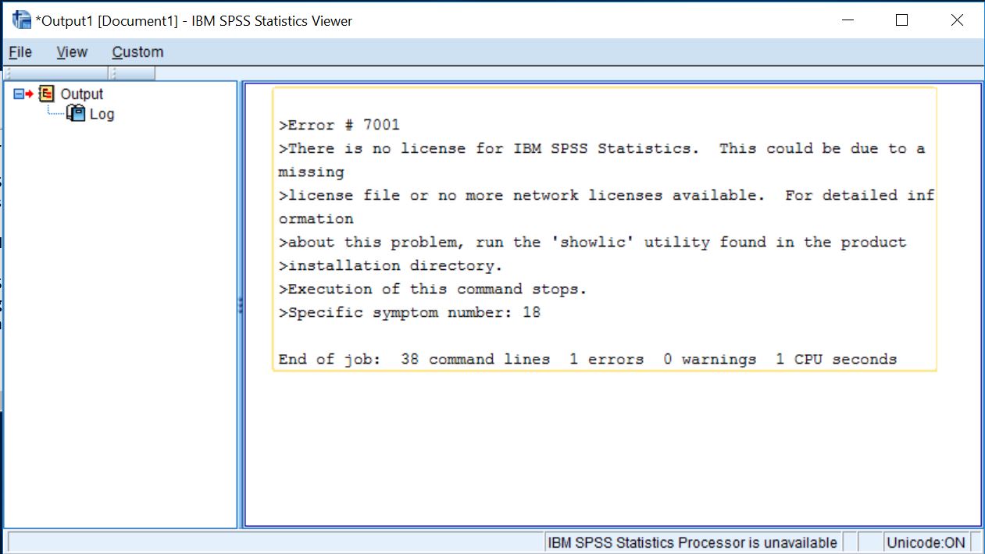Click the 'Execution of this command stops' line

pyautogui.click(x=432, y=289)
